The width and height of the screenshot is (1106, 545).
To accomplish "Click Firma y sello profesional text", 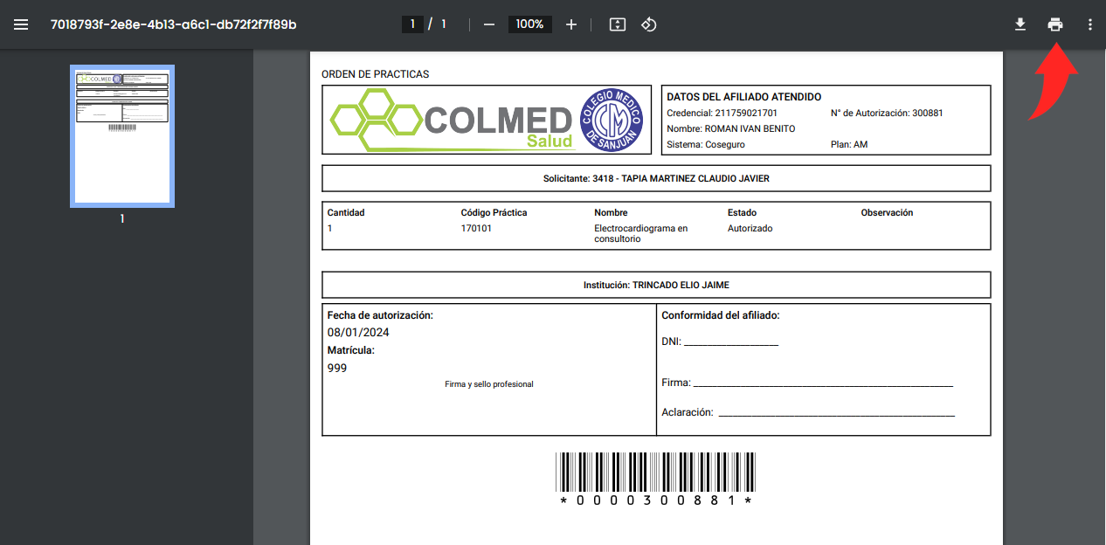I will point(488,384).
